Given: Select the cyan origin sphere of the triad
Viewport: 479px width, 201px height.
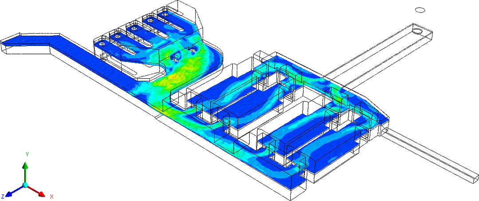Looking at the screenshot, I should (25, 185).
